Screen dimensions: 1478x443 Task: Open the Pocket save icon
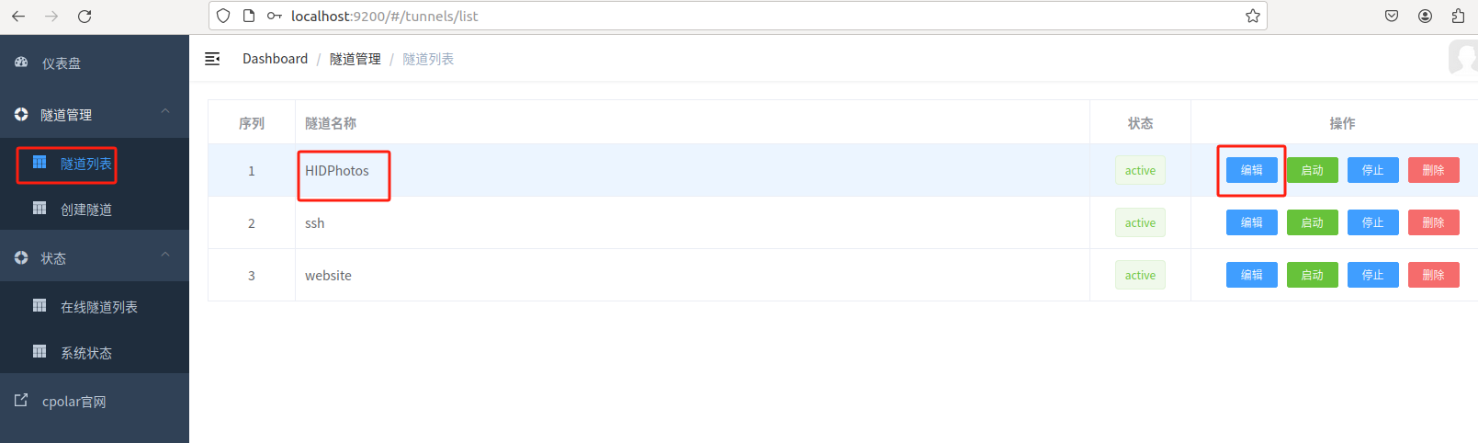pyautogui.click(x=1392, y=16)
